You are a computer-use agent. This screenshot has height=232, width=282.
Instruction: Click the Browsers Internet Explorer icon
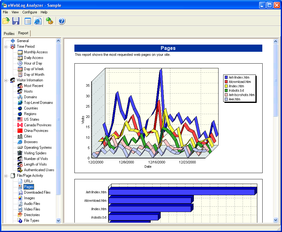point(20,142)
